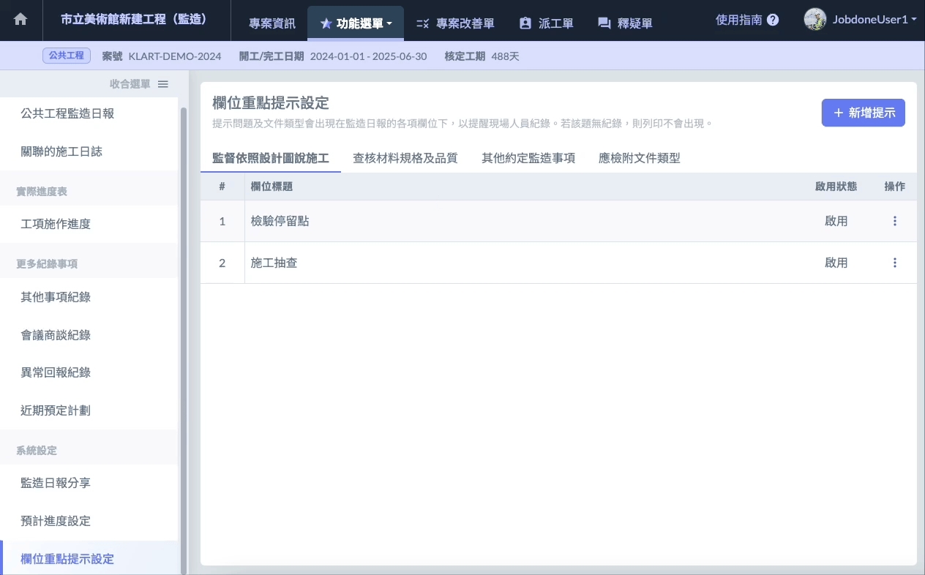This screenshot has width=925, height=575.
Task: Open the 使用指南 help icon
Action: tap(773, 20)
